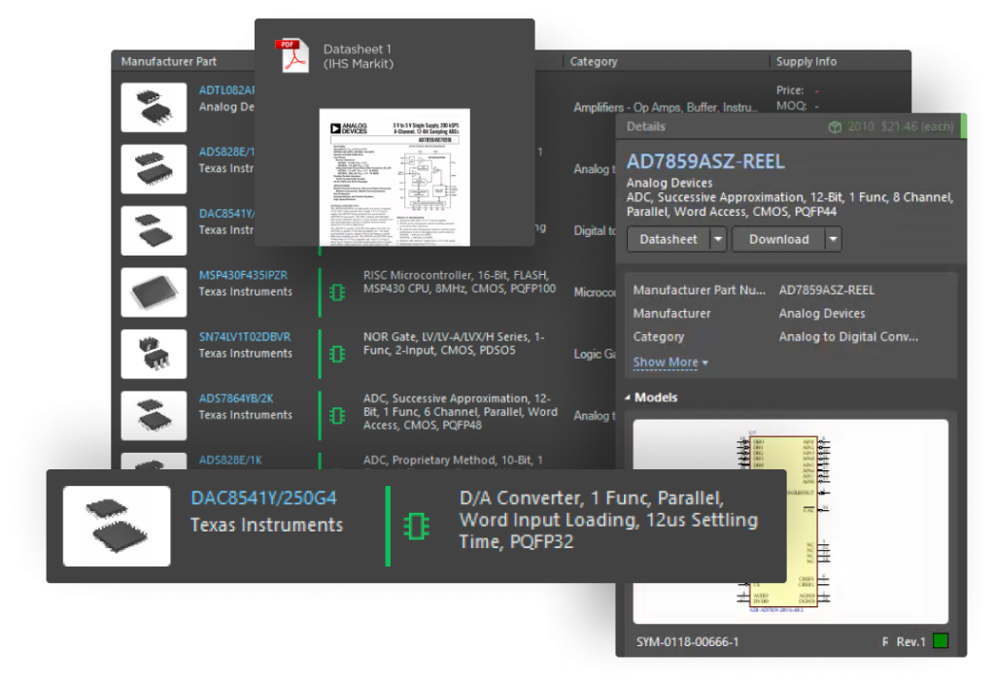Select the MSP430F435IPZR package thumbnail image
The height and width of the screenshot is (685, 995).
tap(154, 291)
